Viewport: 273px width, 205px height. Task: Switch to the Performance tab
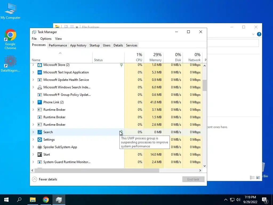click(x=58, y=45)
